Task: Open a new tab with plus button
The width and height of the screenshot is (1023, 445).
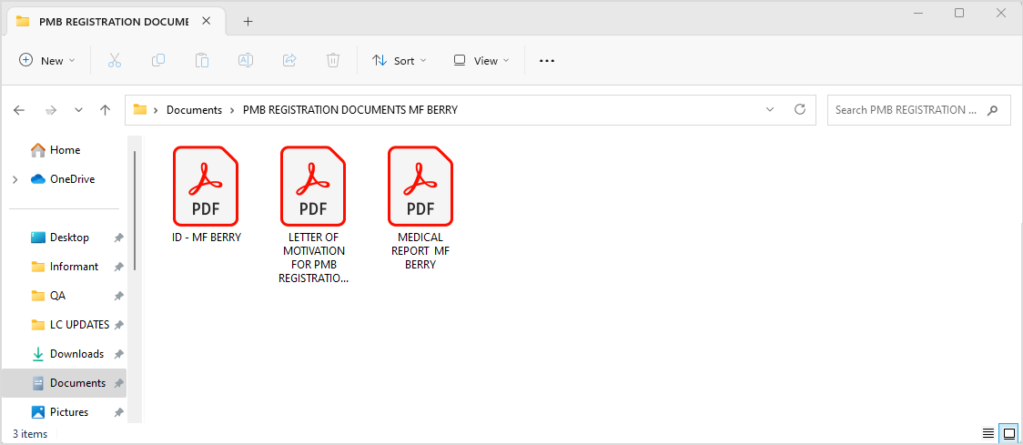Action: (x=248, y=22)
